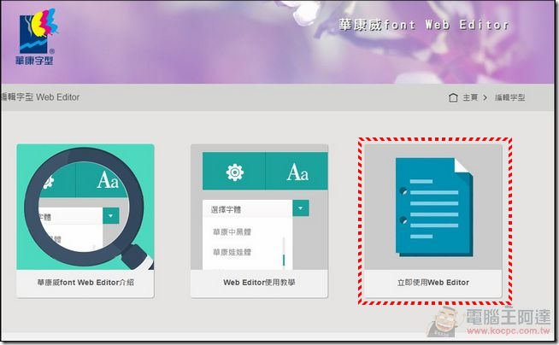Click 華康威font Web Editor banner title

(x=424, y=25)
